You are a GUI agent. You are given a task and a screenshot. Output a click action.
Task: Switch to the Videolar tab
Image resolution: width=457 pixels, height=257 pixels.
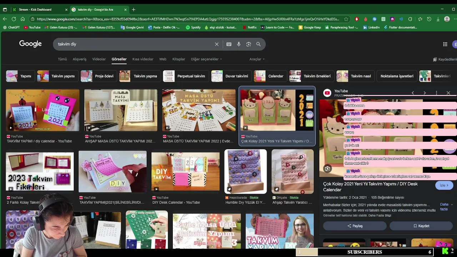point(99,59)
